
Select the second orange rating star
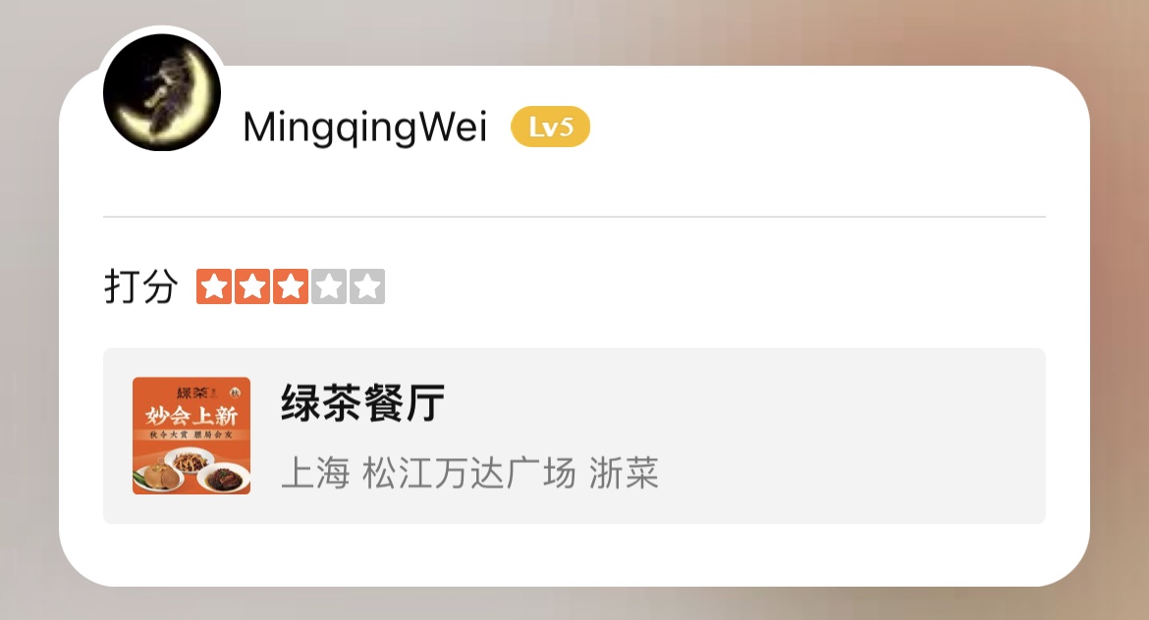[x=252, y=286]
